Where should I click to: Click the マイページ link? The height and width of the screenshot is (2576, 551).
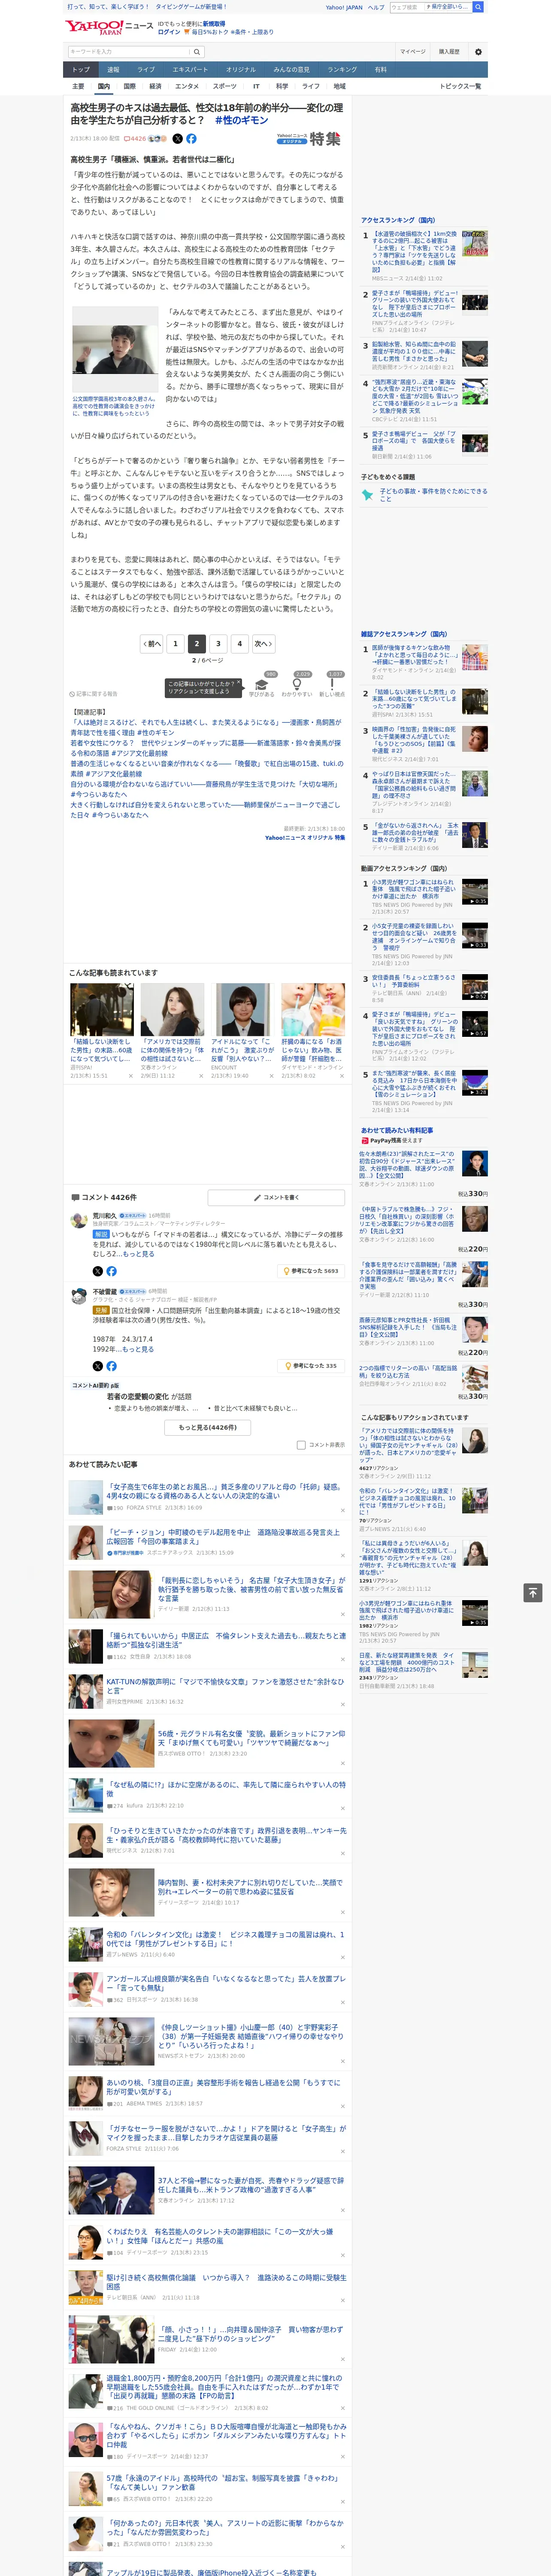[x=412, y=52]
